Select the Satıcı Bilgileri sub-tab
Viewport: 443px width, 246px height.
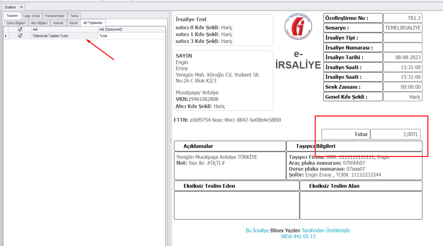(16, 23)
